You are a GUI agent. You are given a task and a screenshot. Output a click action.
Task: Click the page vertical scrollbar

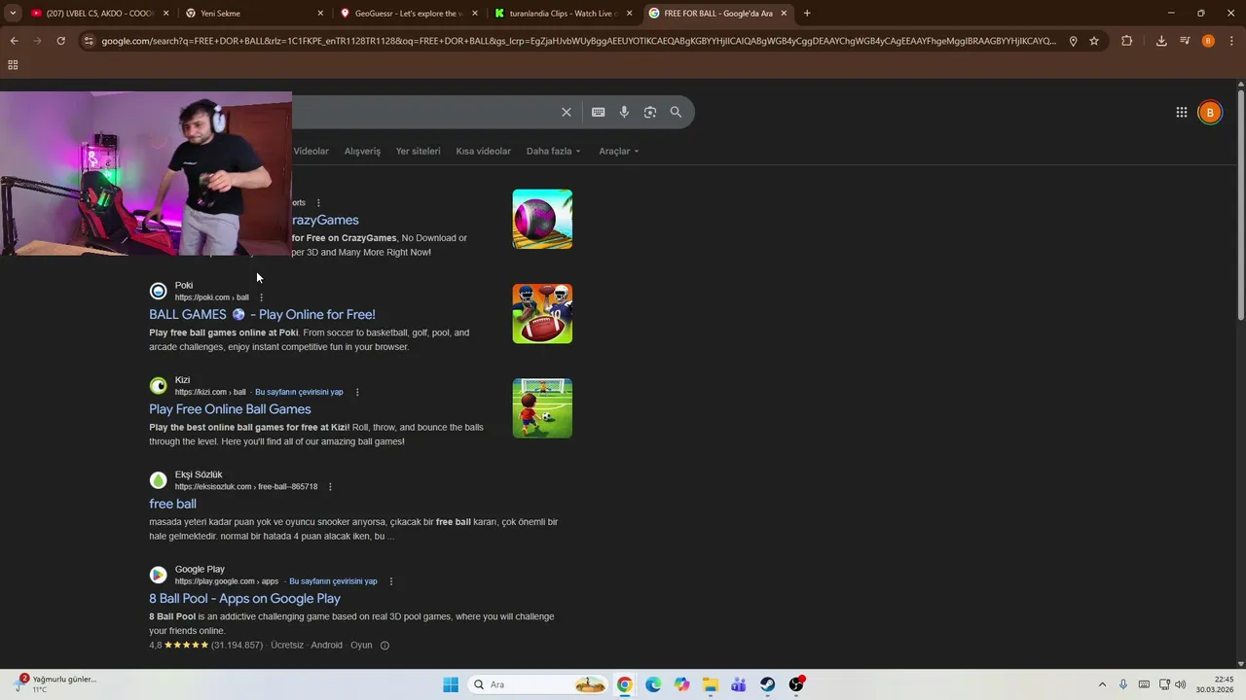(1240, 204)
